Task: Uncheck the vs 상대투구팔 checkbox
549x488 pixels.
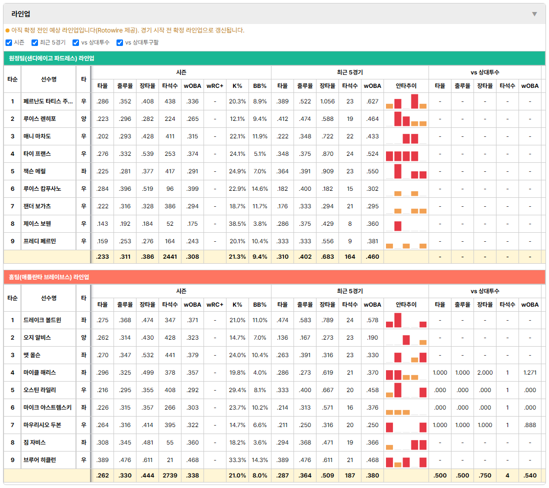Action: [x=119, y=42]
